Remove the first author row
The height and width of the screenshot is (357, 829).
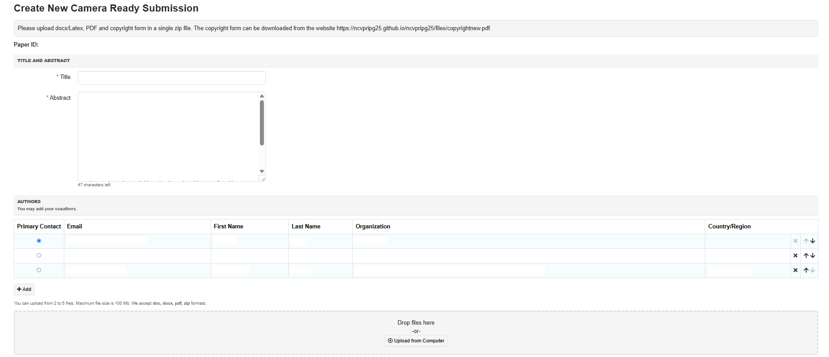pyautogui.click(x=795, y=241)
